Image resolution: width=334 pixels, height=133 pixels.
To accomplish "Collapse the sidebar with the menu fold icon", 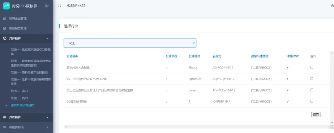I will pyautogui.click(x=47, y=6).
